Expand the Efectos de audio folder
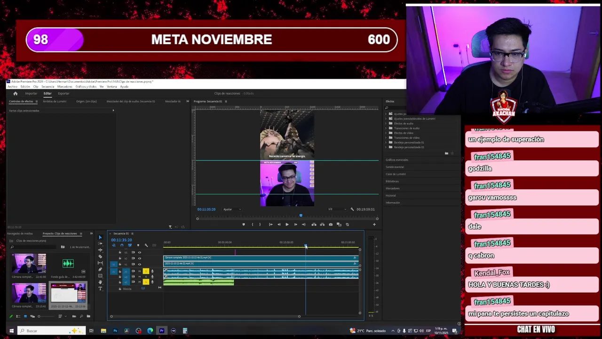The height and width of the screenshot is (339, 602). [x=386, y=123]
